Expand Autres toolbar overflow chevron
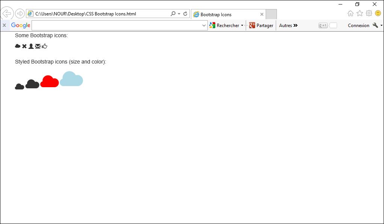Screen dimensions: 384x224 [295, 26]
